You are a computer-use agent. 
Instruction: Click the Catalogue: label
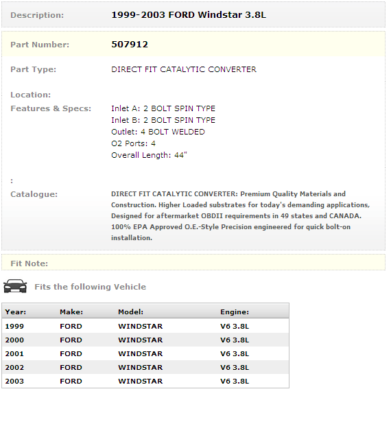tap(34, 194)
